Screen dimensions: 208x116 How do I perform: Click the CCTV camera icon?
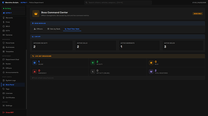4,31
